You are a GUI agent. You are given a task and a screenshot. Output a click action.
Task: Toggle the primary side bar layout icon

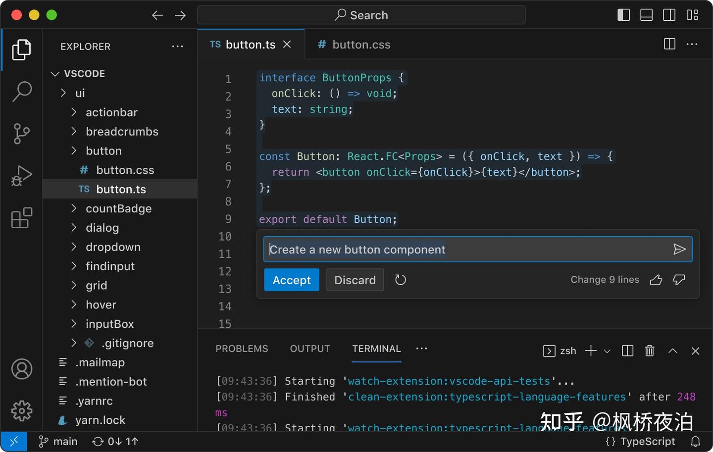tap(623, 15)
